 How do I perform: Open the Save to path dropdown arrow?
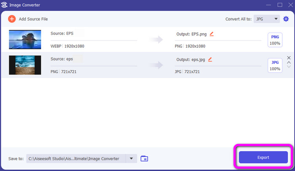(131, 158)
